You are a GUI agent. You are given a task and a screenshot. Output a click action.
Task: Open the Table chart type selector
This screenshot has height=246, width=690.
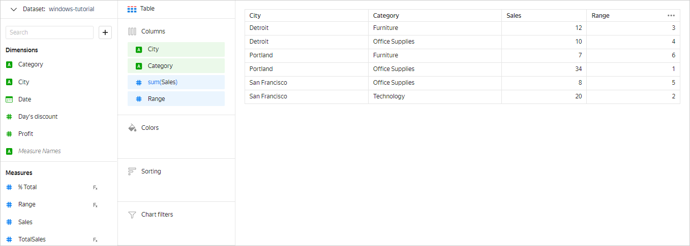click(141, 9)
